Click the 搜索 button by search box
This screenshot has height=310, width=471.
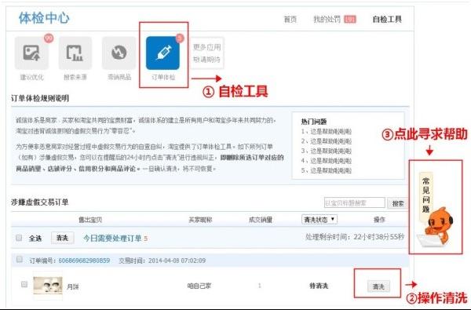[x=398, y=203]
